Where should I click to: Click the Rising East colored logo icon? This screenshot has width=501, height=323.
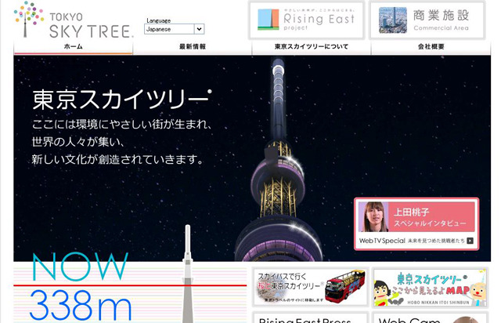269,20
